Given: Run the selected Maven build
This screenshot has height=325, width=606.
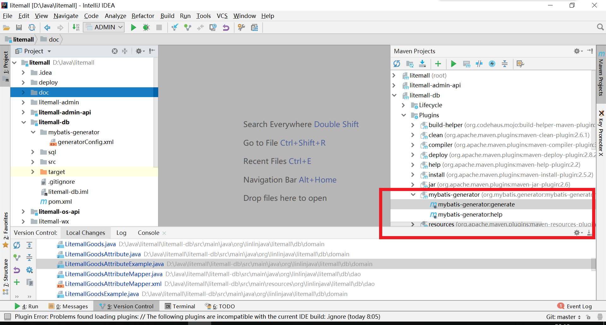Looking at the screenshot, I should [x=454, y=64].
